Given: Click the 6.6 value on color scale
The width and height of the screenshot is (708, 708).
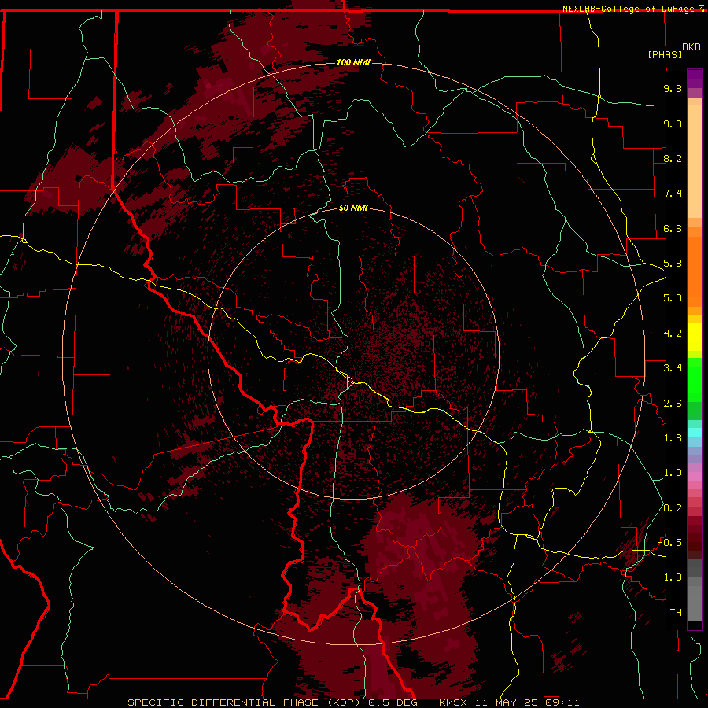Looking at the screenshot, I should tap(673, 228).
